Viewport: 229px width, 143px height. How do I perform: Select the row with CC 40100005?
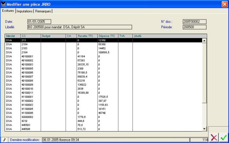103,68
